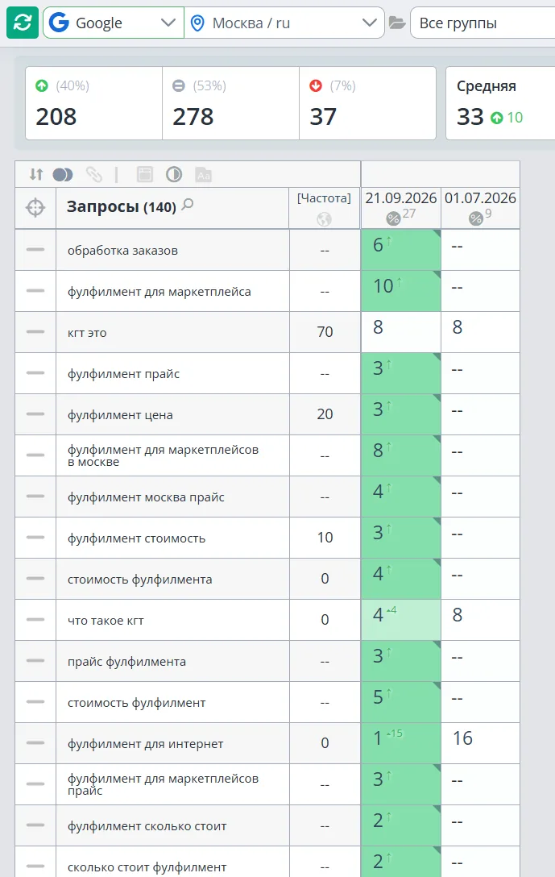555x877 pixels.
Task: Click dash handle for кгт это row
Action: click(35, 331)
